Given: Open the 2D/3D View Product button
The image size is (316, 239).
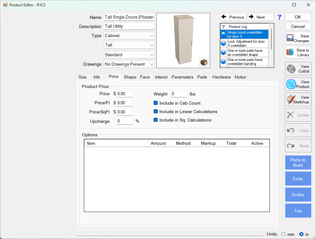Looking at the screenshot, I should 298,84.
